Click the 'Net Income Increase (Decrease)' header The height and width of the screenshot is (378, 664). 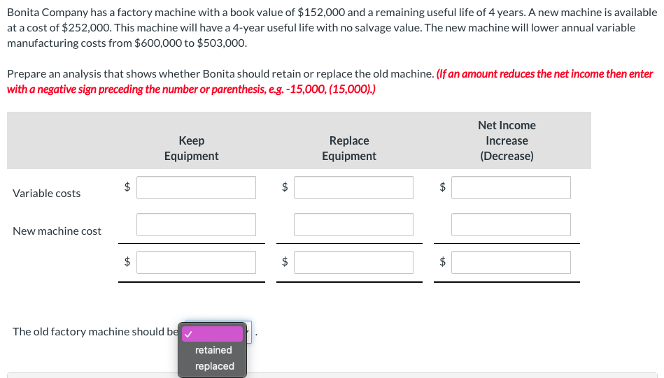point(507,141)
